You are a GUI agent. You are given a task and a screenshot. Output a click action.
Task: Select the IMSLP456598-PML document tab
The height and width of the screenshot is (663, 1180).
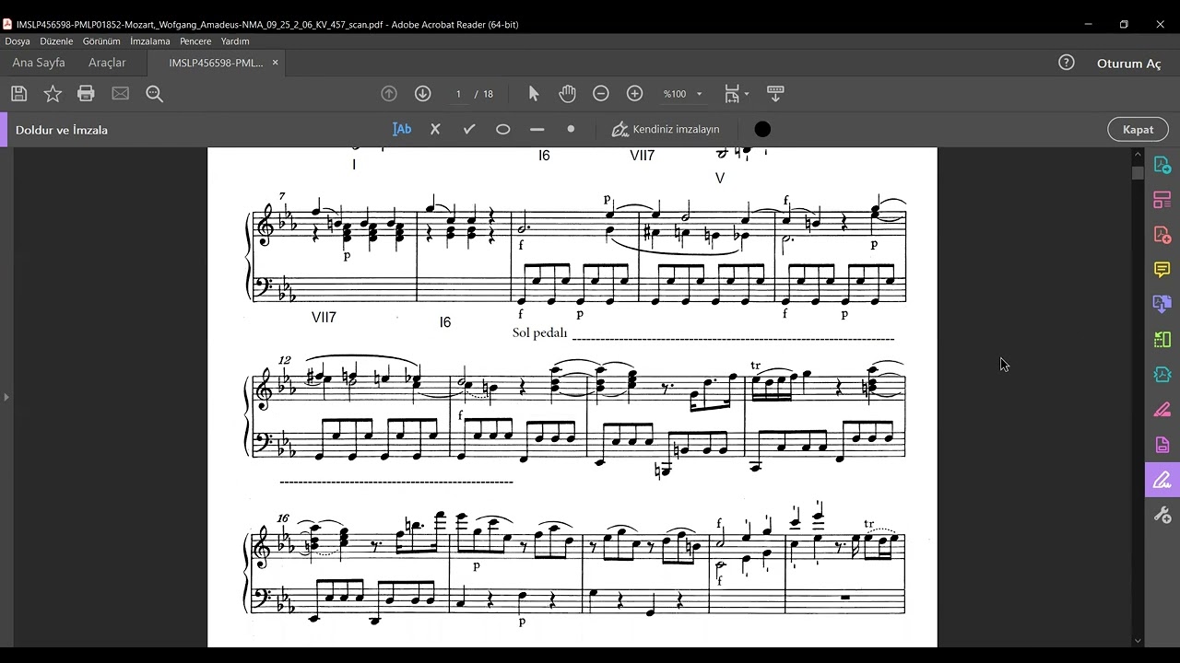pos(216,63)
